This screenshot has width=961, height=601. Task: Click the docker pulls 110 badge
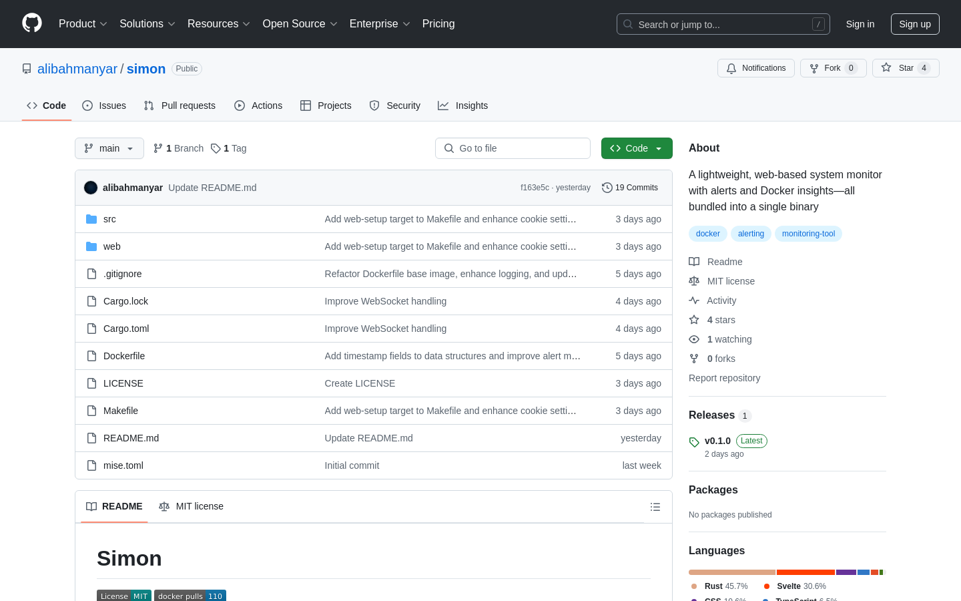pyautogui.click(x=190, y=596)
